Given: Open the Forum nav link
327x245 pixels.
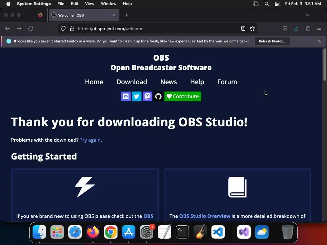Looking at the screenshot, I should tap(227, 82).
